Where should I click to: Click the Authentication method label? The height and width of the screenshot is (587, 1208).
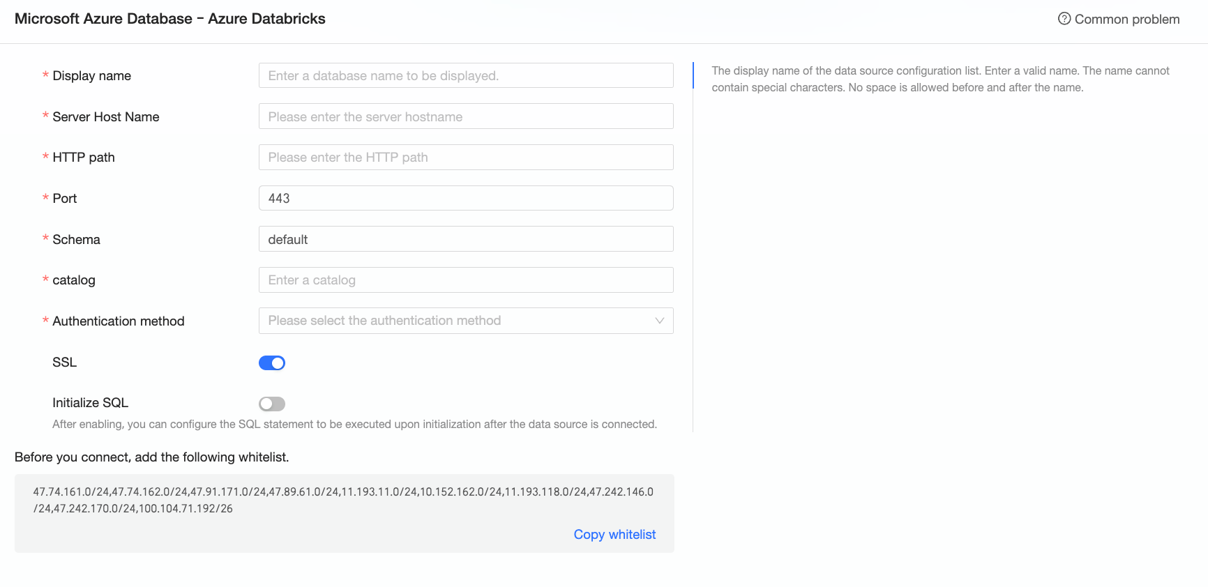coord(118,321)
